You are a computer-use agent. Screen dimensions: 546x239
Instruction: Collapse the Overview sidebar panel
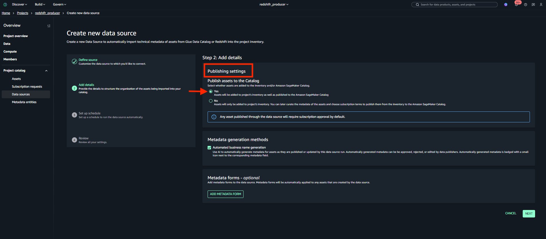(x=49, y=26)
